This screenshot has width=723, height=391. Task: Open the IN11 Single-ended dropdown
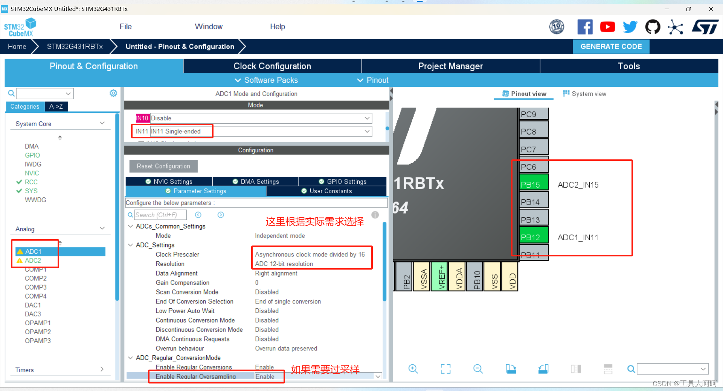pyautogui.click(x=261, y=131)
